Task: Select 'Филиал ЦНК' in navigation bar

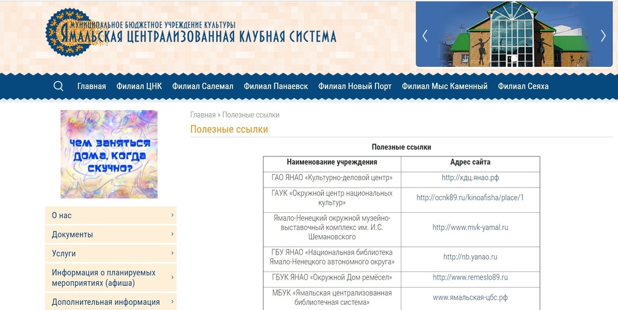Action: tap(139, 86)
